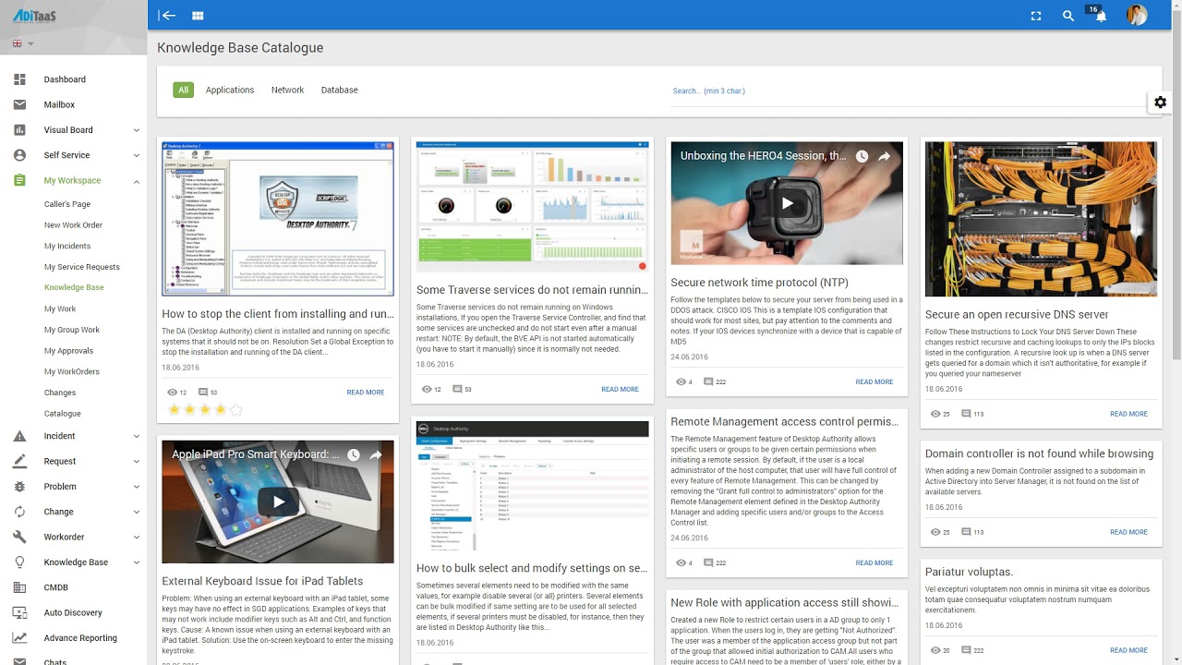
Task: Expand Visual Board menu chevron
Action: point(137,130)
